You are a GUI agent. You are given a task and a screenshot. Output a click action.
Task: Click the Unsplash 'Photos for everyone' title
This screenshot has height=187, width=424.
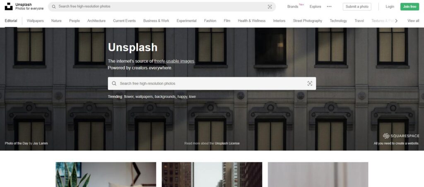[x=29, y=7]
